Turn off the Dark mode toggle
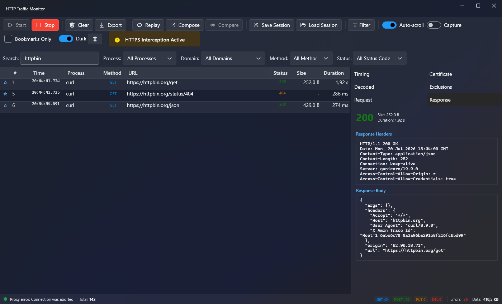 point(66,39)
